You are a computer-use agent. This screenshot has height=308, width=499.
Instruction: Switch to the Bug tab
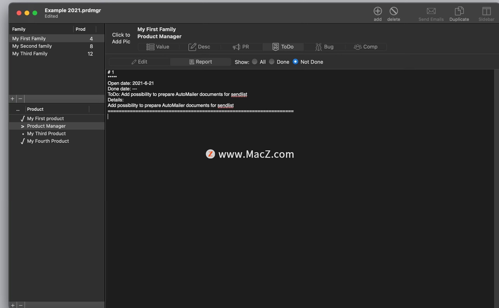(x=324, y=47)
